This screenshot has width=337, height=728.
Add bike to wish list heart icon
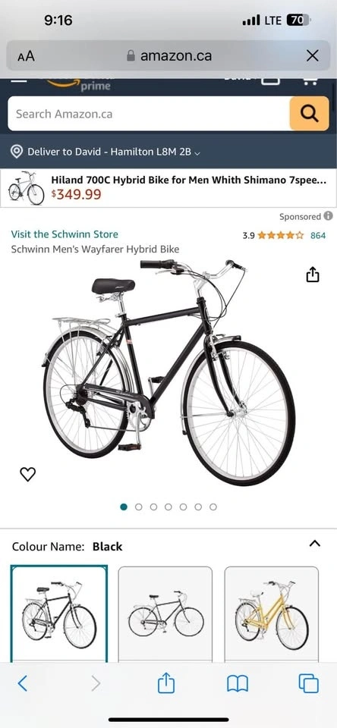coord(28,474)
